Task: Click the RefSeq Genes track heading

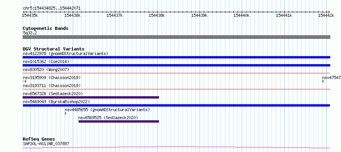Action: [39, 139]
